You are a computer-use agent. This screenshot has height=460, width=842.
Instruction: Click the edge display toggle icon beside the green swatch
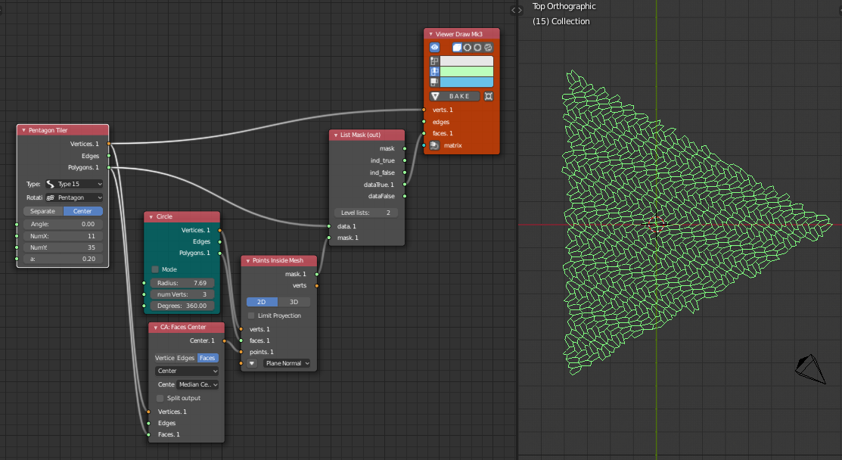434,71
